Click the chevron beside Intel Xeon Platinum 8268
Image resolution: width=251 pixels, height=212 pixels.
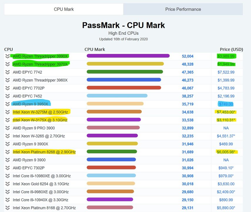pos(7,152)
